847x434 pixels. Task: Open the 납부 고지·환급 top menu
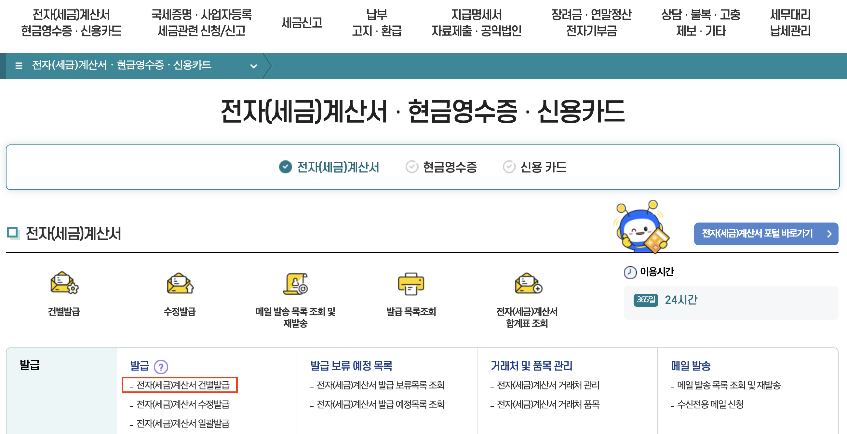coord(376,23)
